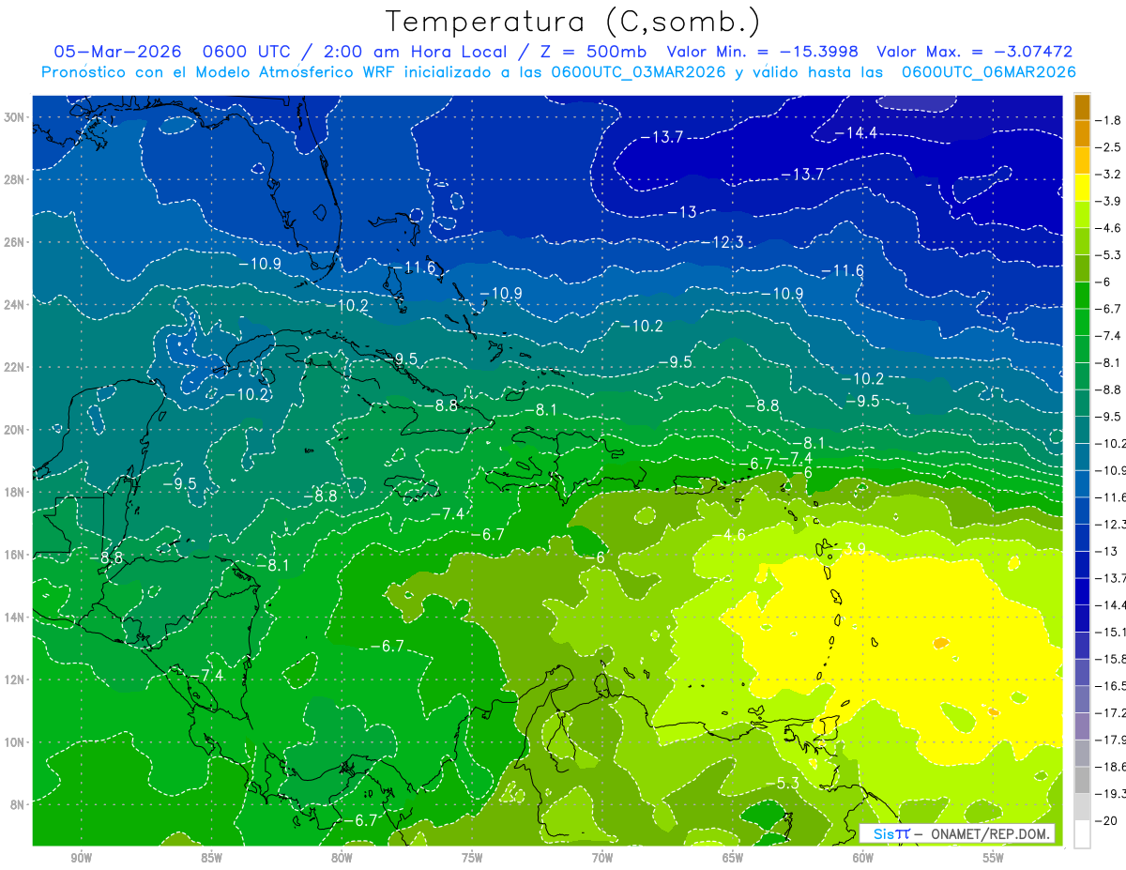Click the purple swatch between -17.2 and -17.9
1126x870 pixels.
[1082, 726]
